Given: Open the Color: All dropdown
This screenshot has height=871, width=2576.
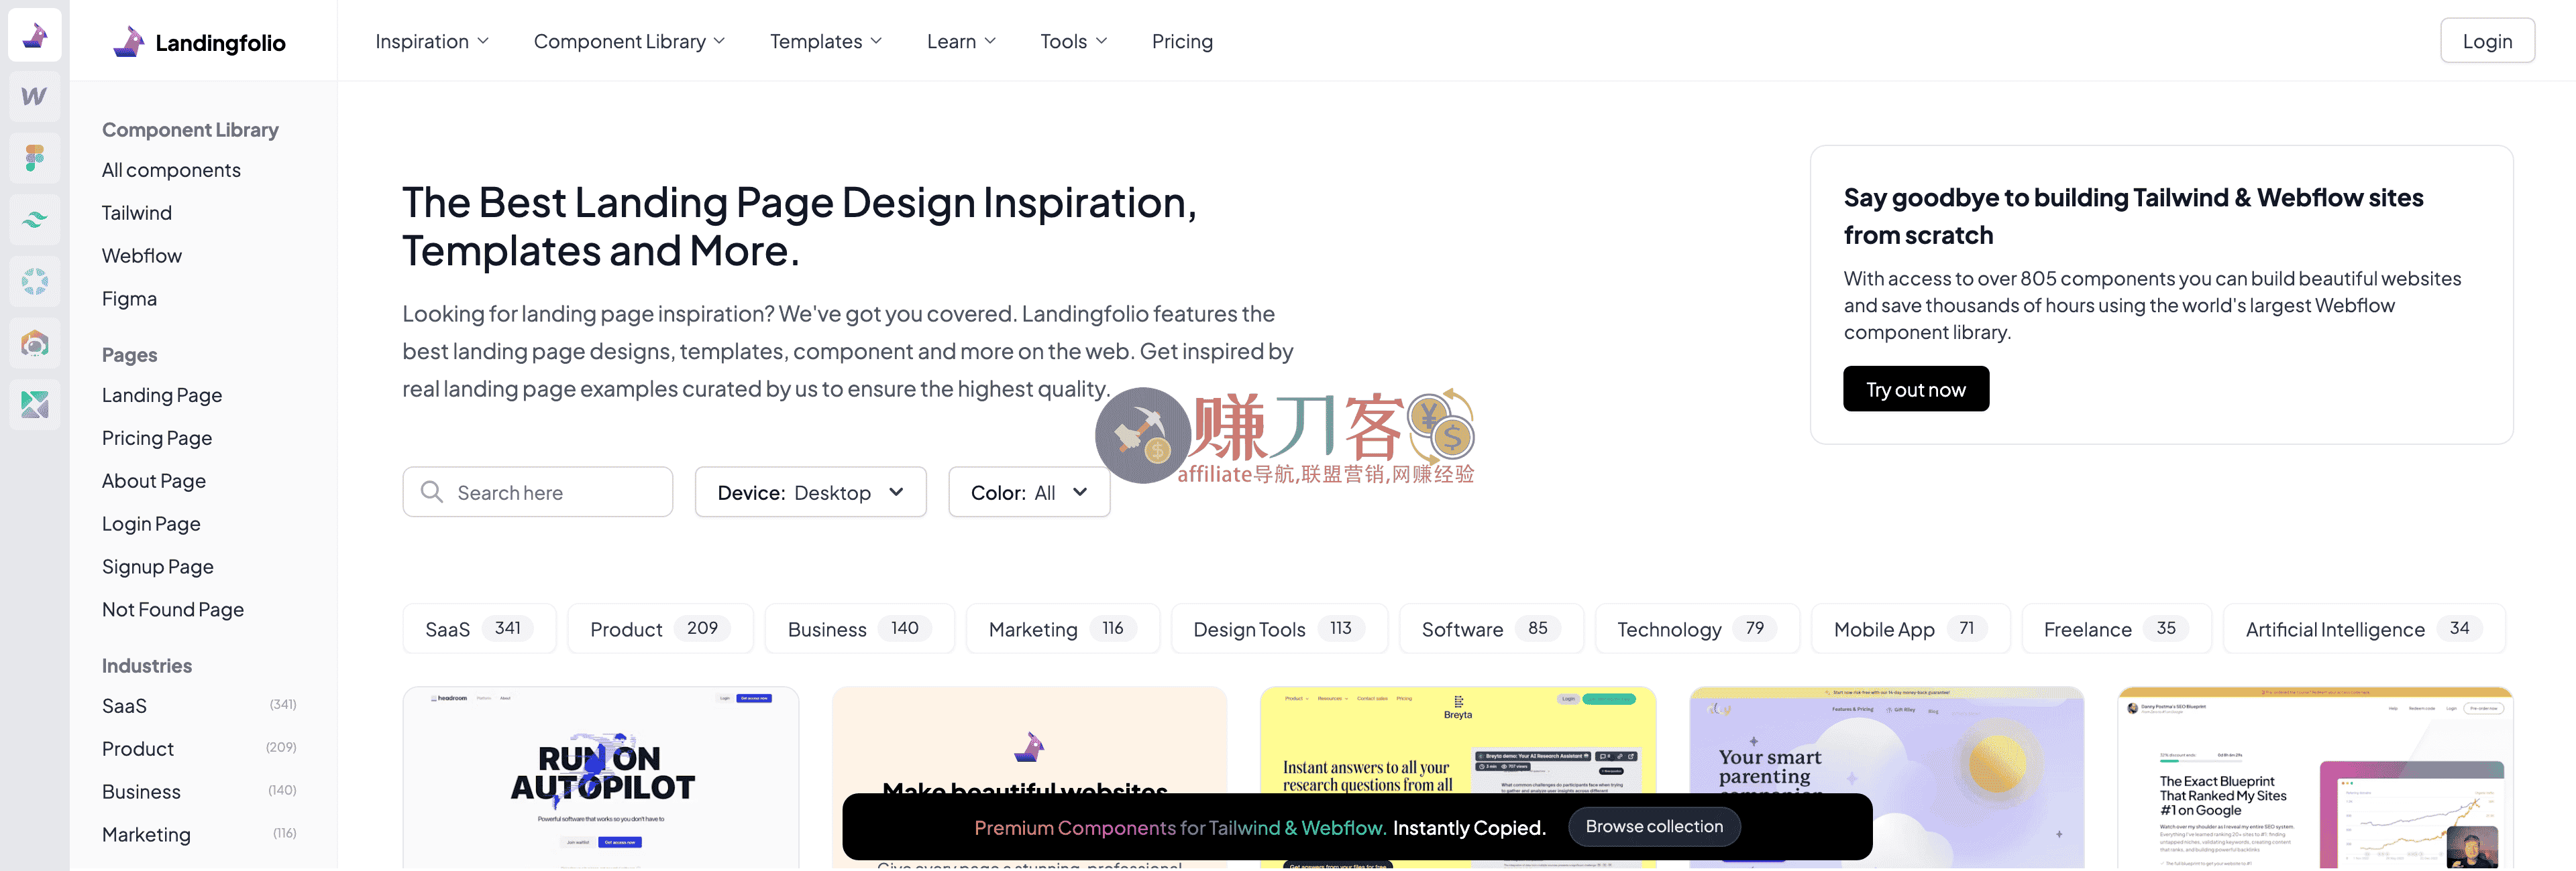Looking at the screenshot, I should pyautogui.click(x=1029, y=492).
